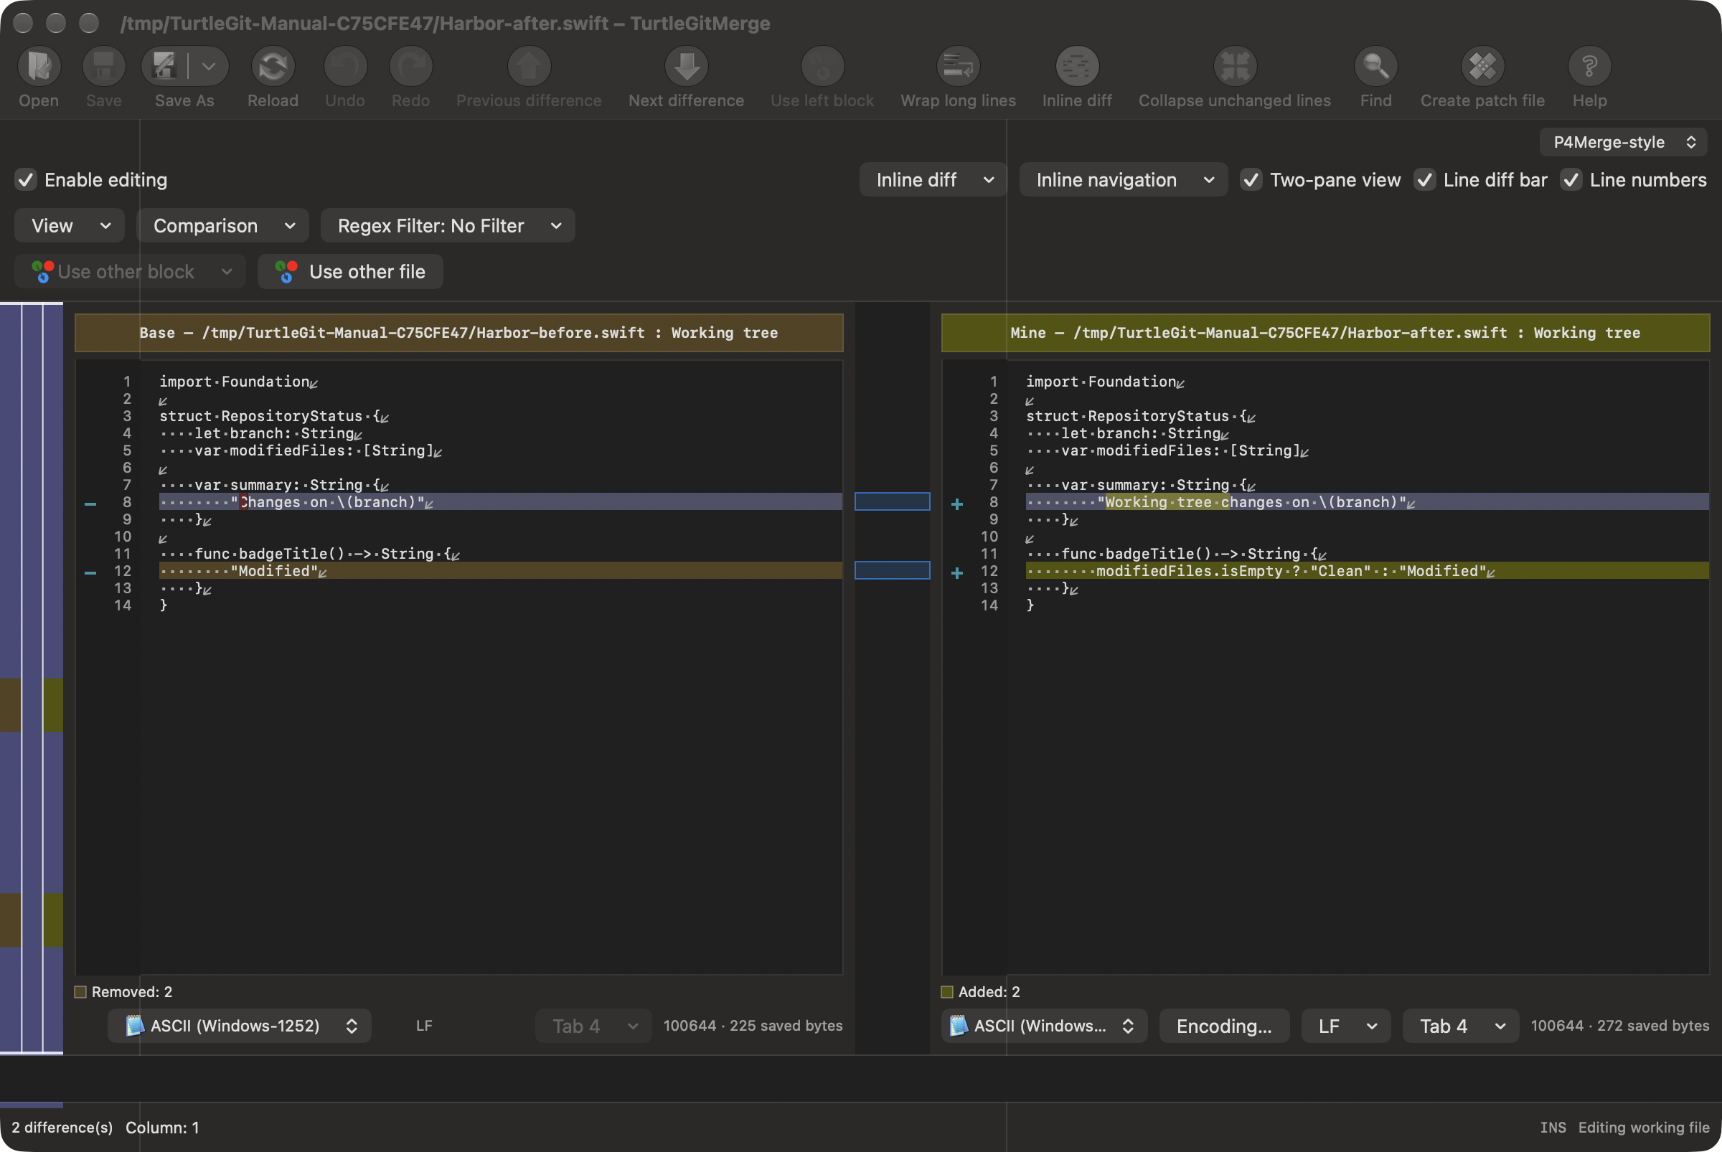Click the Mine pane file header
1722x1152 pixels.
[1325, 333]
